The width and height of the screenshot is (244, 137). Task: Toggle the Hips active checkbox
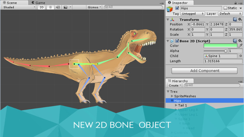[x=177, y=8]
